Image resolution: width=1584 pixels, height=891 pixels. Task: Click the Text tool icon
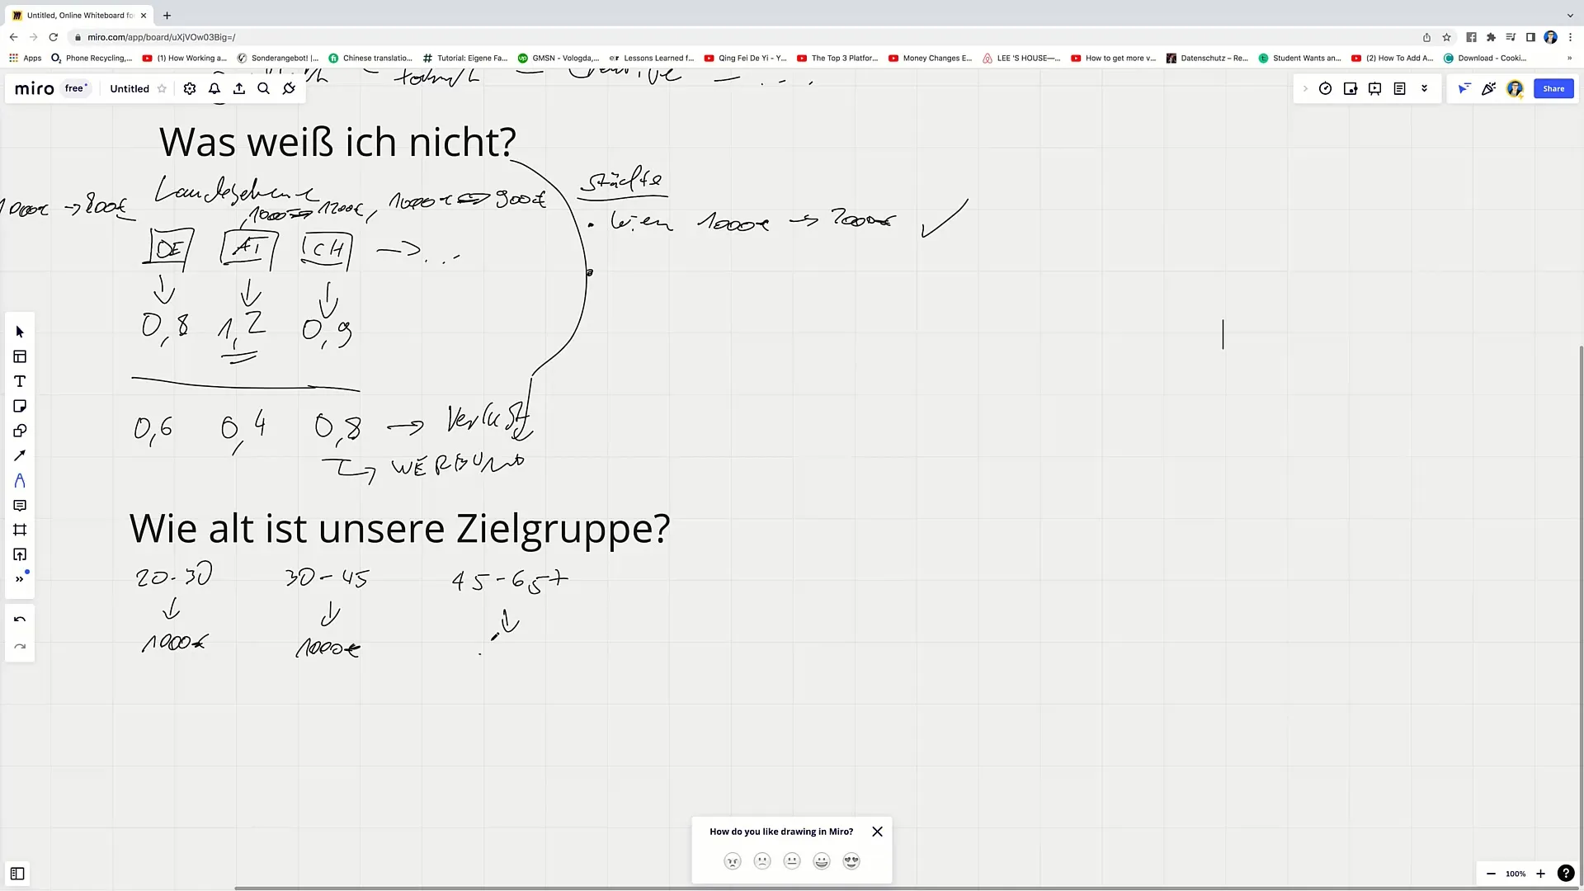point(20,381)
